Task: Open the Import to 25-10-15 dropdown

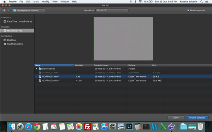Action: tap(112, 10)
